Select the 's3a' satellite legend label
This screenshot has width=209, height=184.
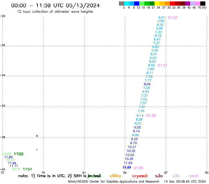tap(159, 176)
